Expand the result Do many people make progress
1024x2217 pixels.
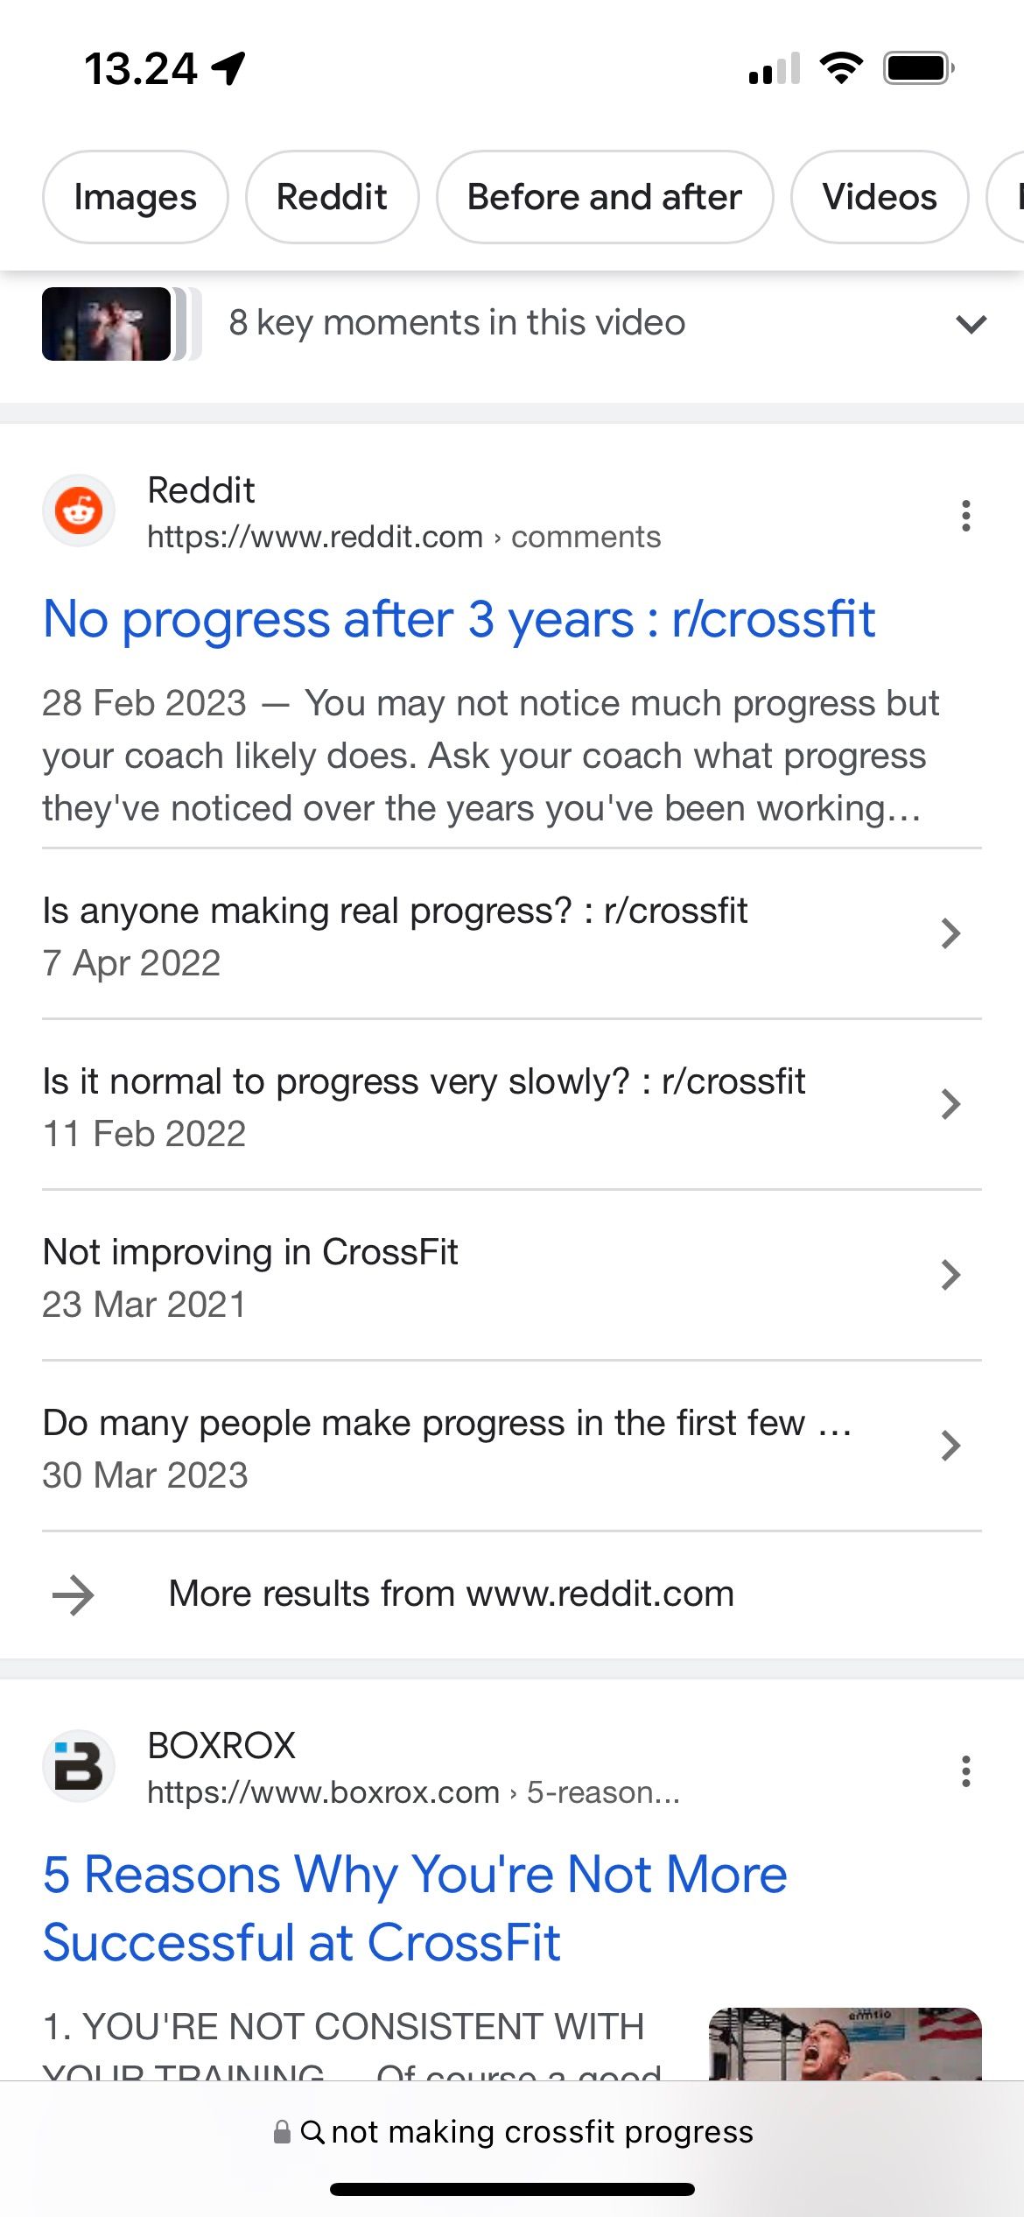951,1446
